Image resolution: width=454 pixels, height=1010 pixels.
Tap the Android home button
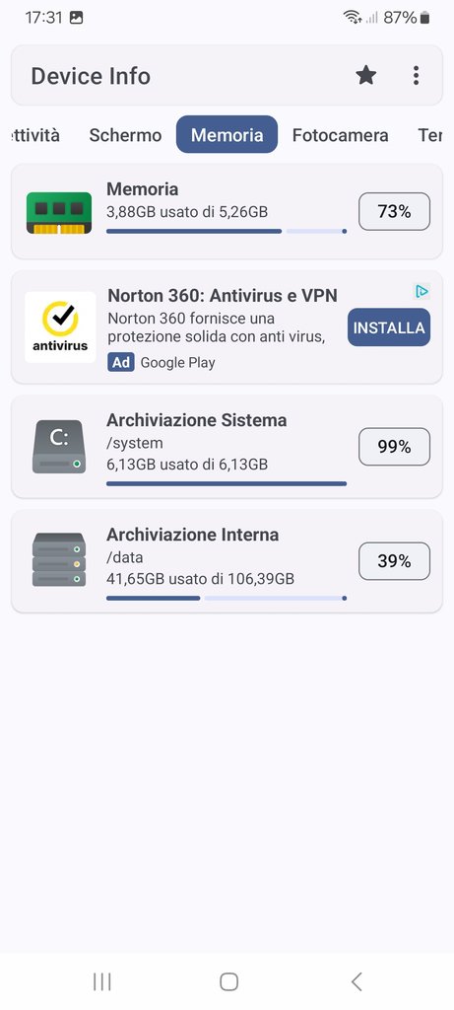coord(228,981)
